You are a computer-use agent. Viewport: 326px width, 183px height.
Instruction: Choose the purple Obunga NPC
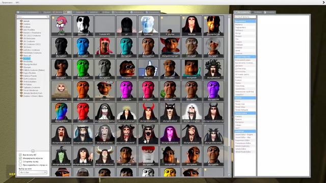click(213, 91)
